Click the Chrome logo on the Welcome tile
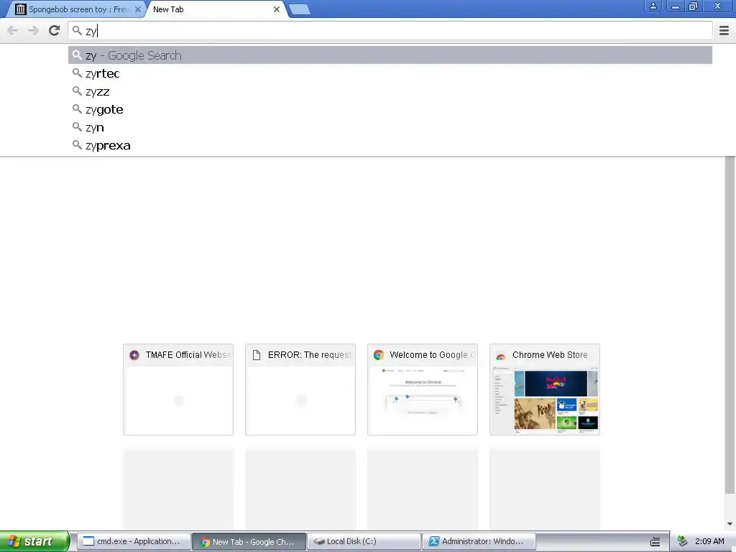 (x=379, y=355)
